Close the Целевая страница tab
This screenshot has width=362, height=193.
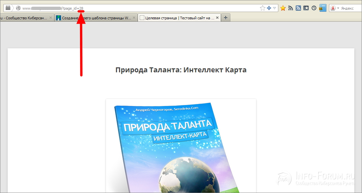(x=217, y=18)
